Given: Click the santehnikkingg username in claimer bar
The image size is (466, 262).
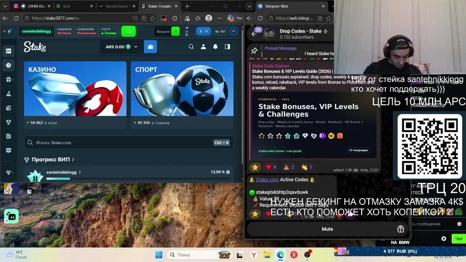Looking at the screenshot, I should [36, 31].
